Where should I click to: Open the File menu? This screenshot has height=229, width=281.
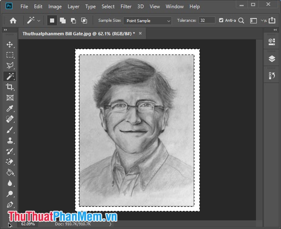[x=24, y=7]
